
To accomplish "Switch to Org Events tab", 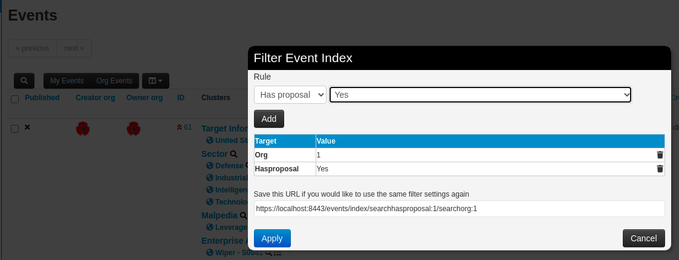I will point(114,81).
